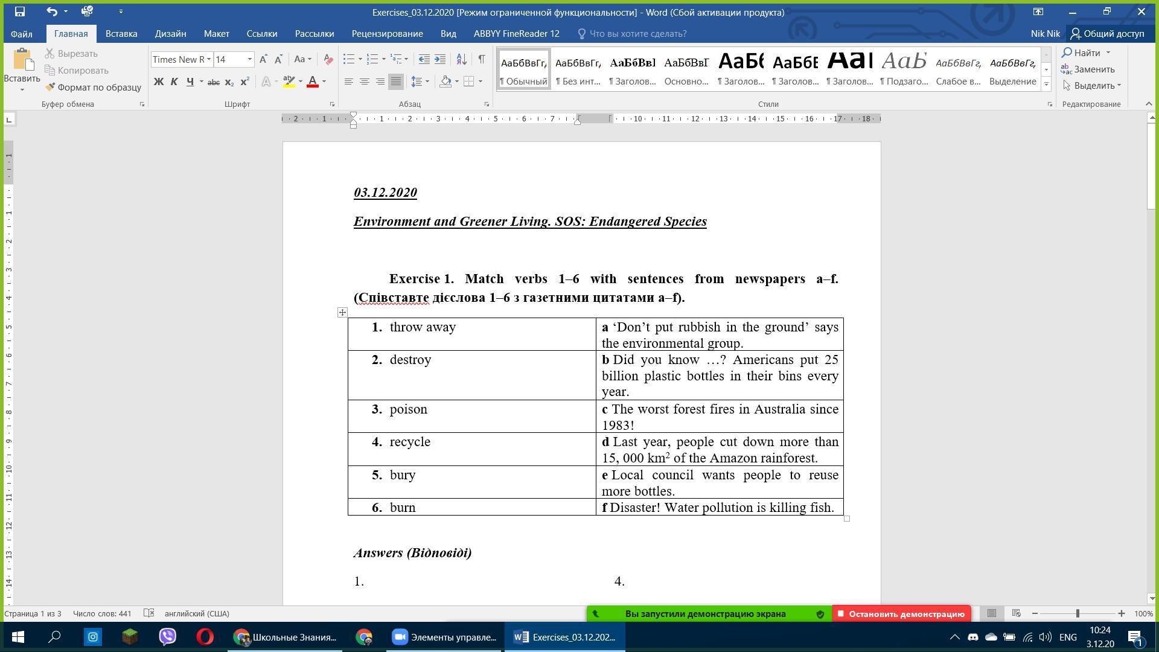Expand the Styles gallery more arrow
Viewport: 1159px width, 652px height.
1046,84
